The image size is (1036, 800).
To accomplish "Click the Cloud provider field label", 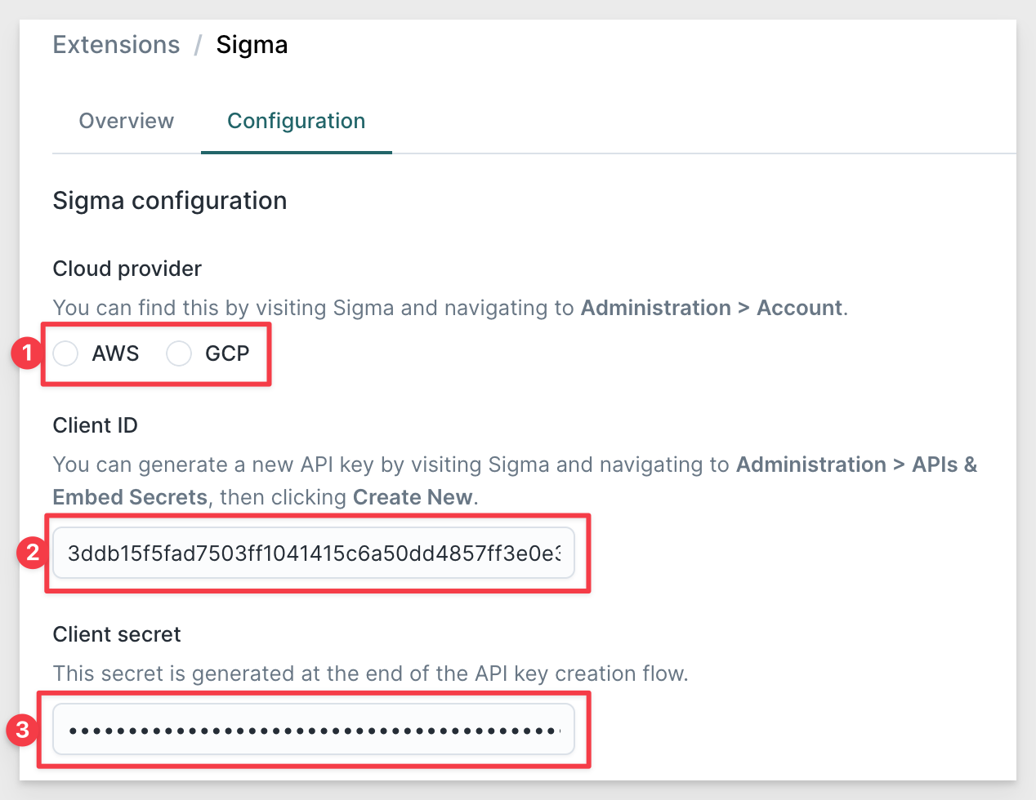I will click(127, 269).
